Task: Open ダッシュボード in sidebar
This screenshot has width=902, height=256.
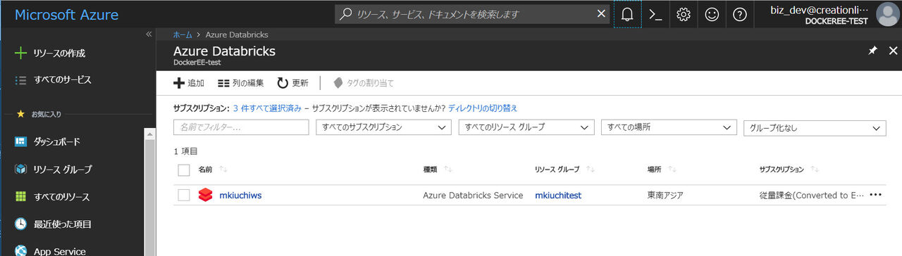Action: click(x=56, y=142)
